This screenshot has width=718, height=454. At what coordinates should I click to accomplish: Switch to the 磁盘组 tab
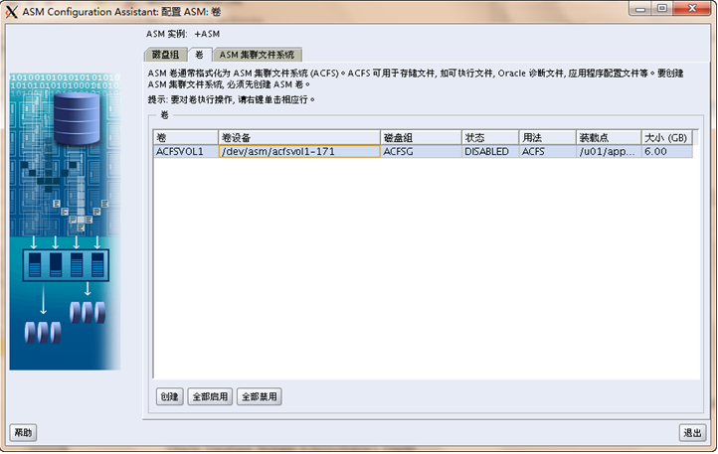pos(165,55)
